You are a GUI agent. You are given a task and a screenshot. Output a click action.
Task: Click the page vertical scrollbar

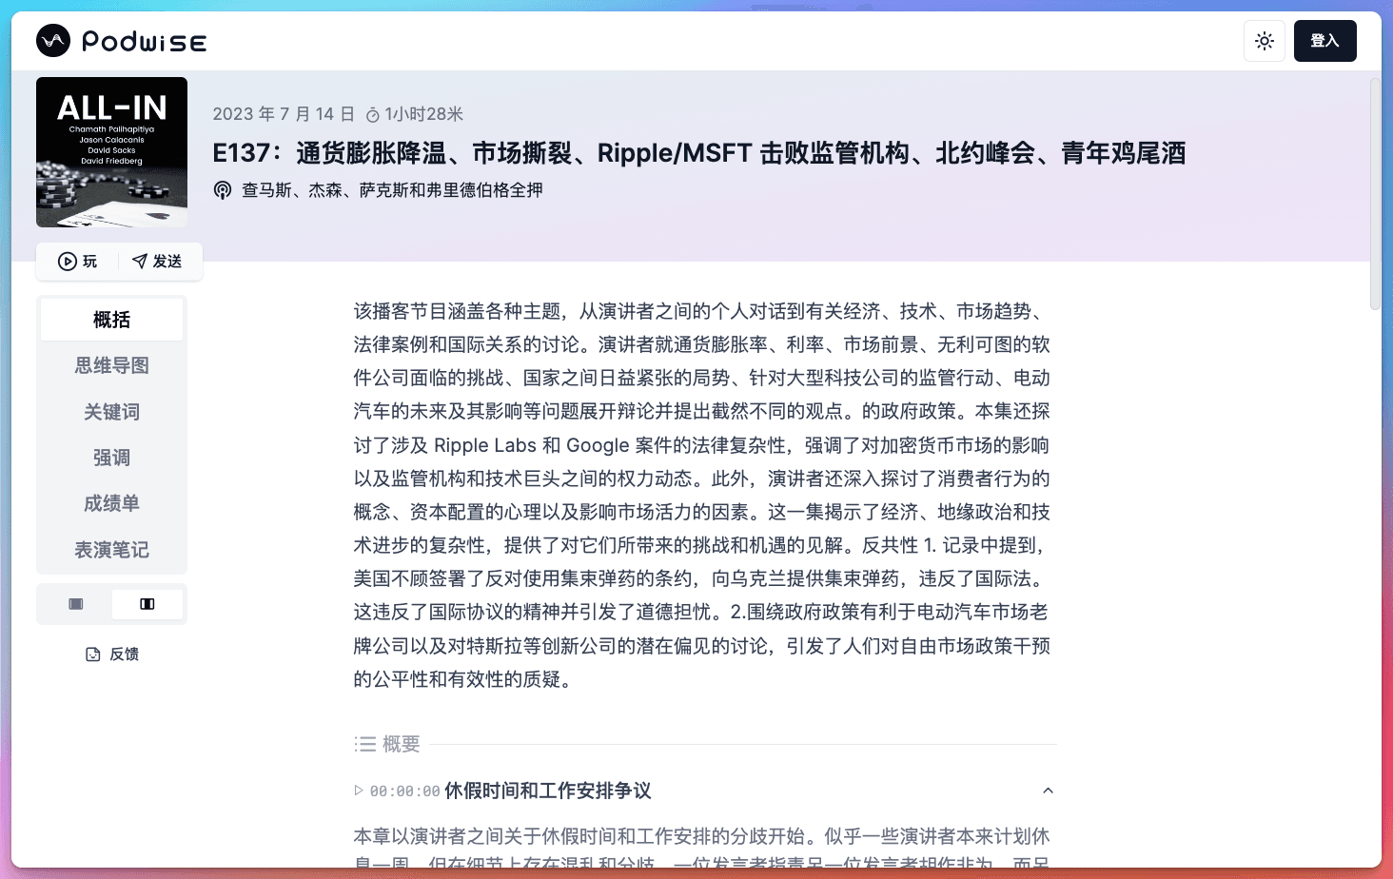(1375, 193)
